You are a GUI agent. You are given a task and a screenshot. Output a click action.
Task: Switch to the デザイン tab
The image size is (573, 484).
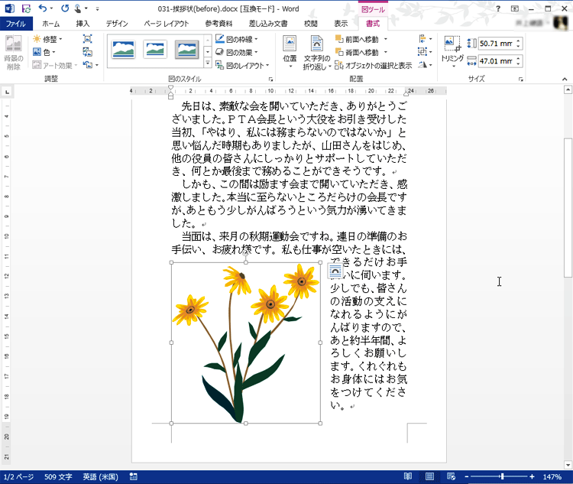(x=117, y=24)
